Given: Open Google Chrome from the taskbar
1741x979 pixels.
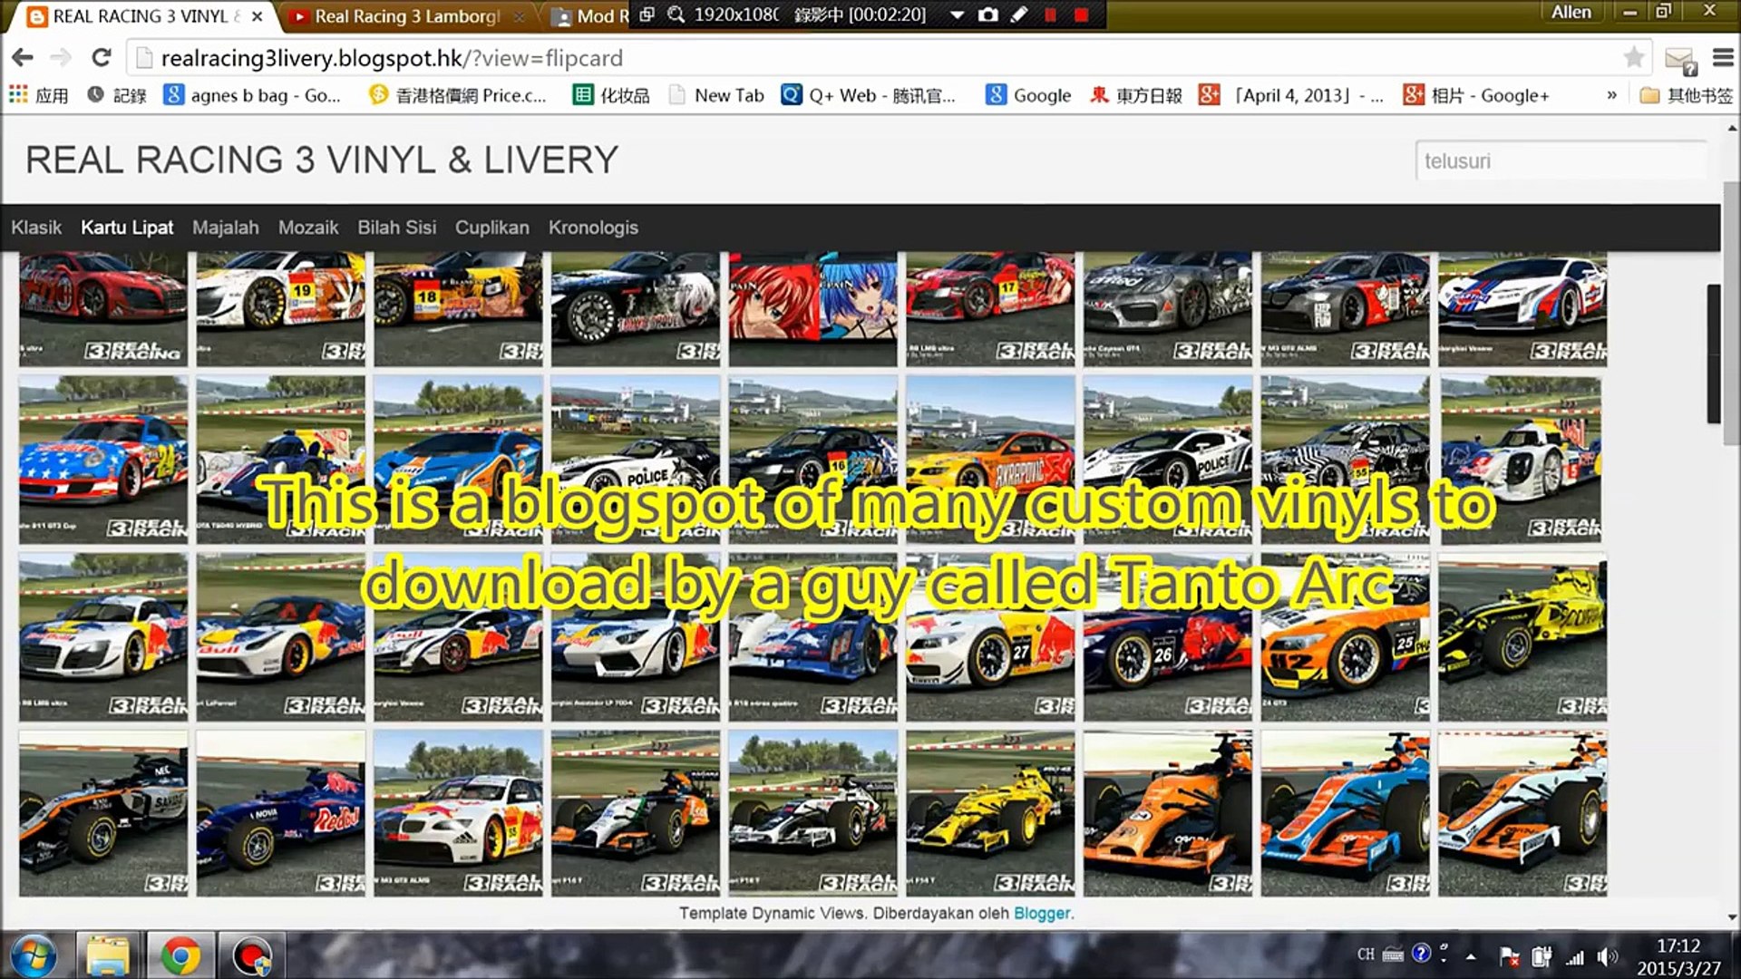Looking at the screenshot, I should 180,956.
